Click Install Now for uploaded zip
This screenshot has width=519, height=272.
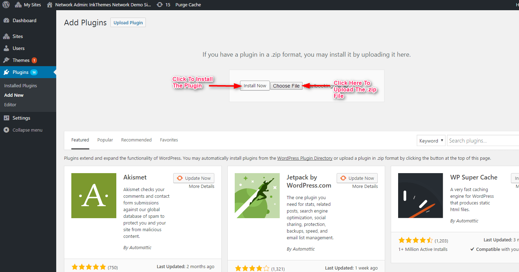tap(255, 86)
